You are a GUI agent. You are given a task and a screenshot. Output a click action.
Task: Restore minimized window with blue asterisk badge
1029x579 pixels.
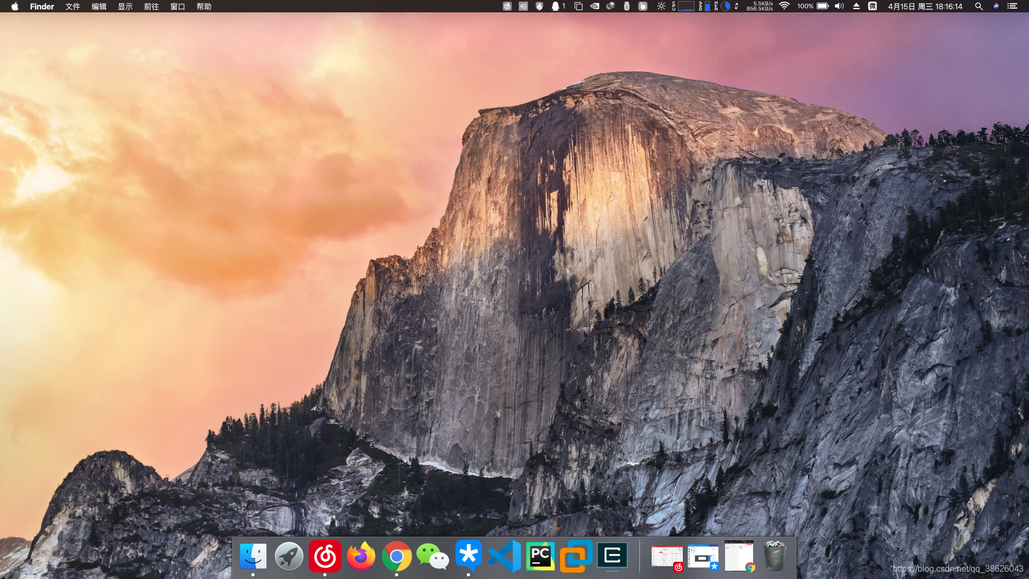click(x=703, y=558)
